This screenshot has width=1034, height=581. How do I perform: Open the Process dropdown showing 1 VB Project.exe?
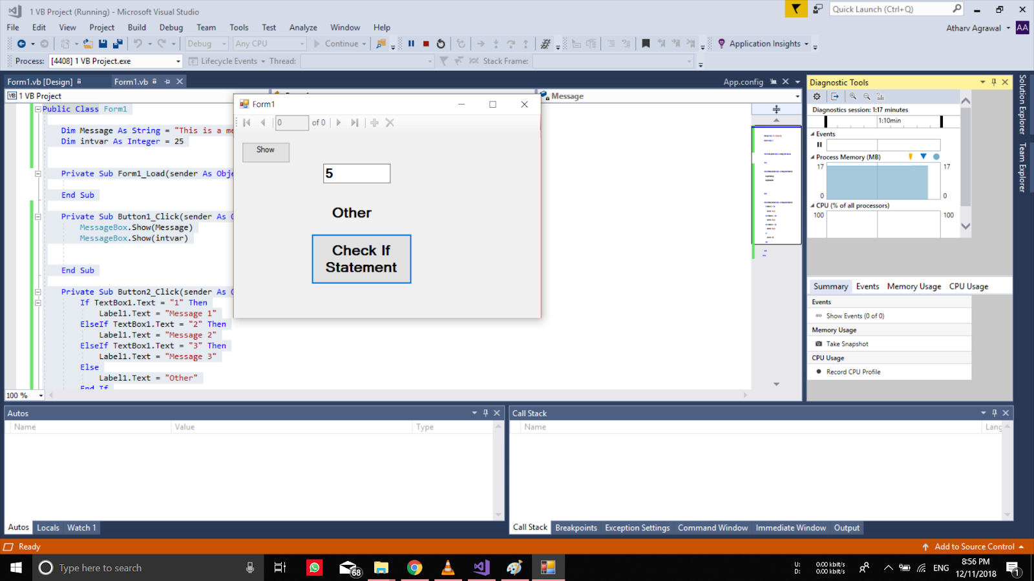tap(179, 61)
